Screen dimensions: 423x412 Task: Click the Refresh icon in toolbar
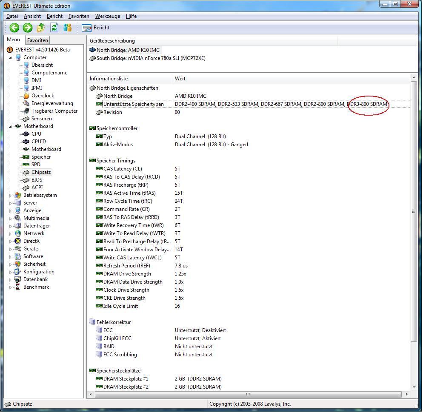coord(54,28)
